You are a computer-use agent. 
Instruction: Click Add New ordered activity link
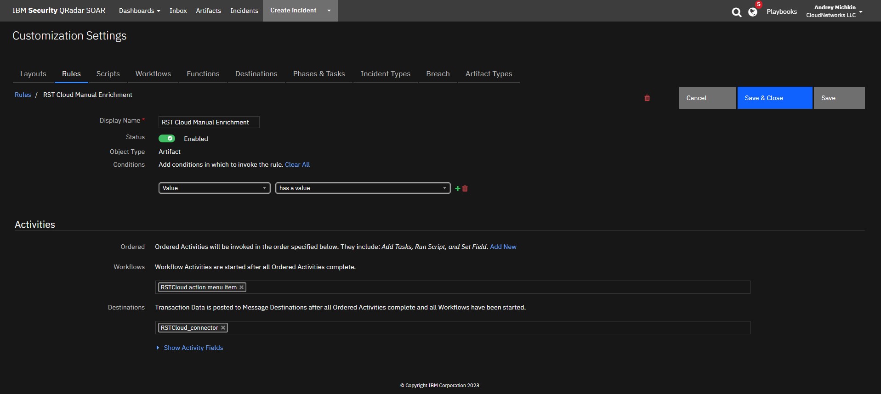[x=503, y=247]
